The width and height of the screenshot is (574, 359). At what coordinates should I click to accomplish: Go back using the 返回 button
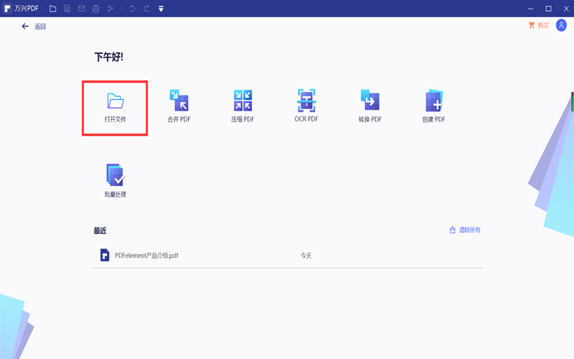tap(34, 27)
